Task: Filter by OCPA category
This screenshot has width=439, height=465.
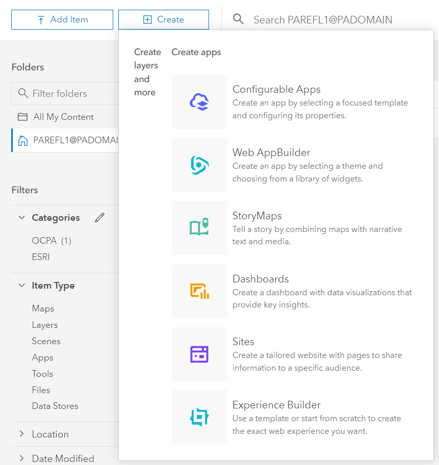Action: tap(51, 241)
